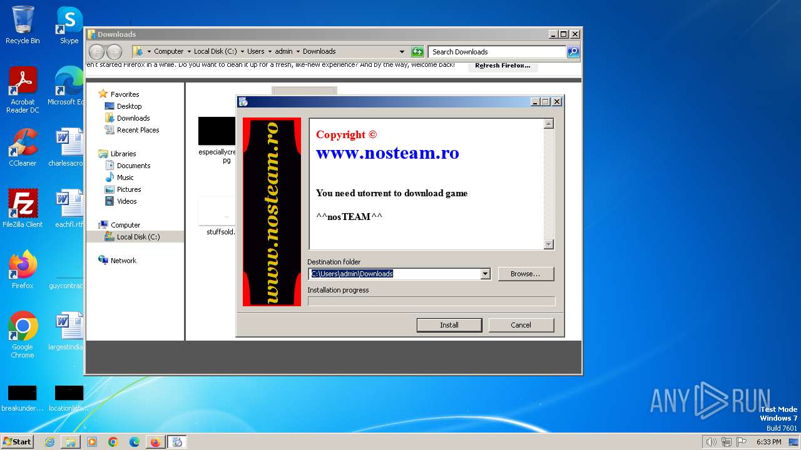The height and width of the screenshot is (450, 801).
Task: Open the Recycle Bin desktop icon
Action: click(x=23, y=25)
